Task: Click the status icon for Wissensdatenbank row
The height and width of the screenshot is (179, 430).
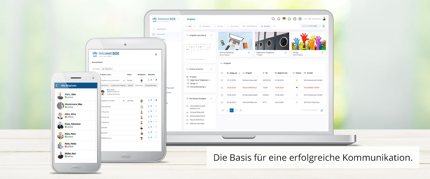Action: coord(297,95)
